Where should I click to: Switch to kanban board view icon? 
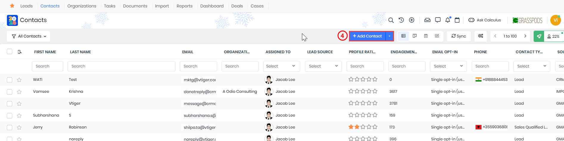(415, 36)
